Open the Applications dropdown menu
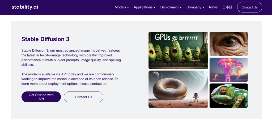This screenshot has width=272, height=124. click(144, 7)
